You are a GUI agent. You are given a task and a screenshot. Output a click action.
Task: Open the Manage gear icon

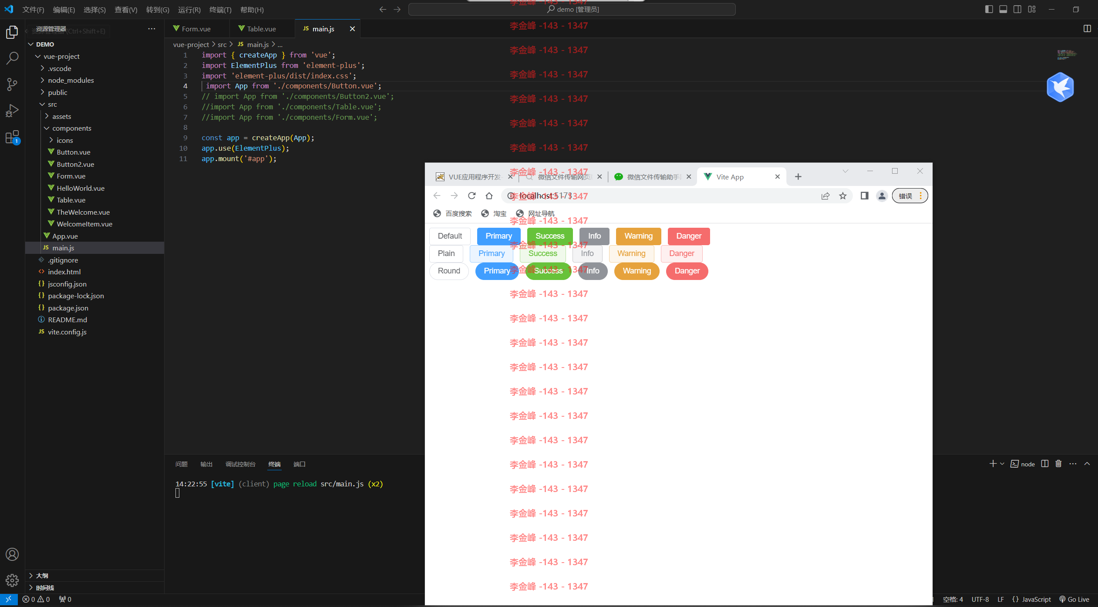tap(12, 580)
